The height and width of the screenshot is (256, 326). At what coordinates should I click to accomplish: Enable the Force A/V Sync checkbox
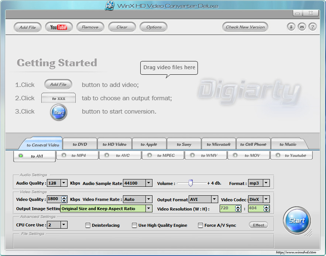coord(200,225)
